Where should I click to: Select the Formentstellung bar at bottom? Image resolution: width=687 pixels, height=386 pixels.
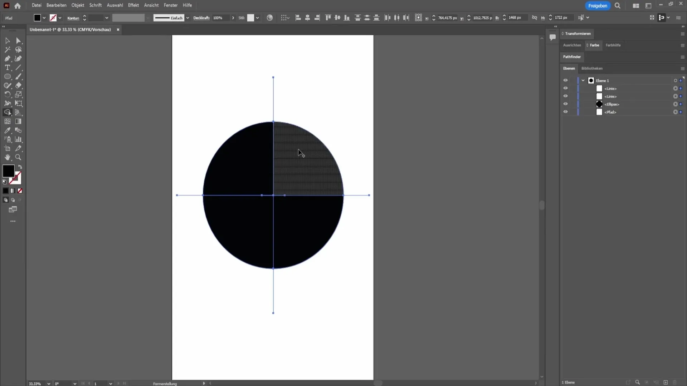point(165,383)
